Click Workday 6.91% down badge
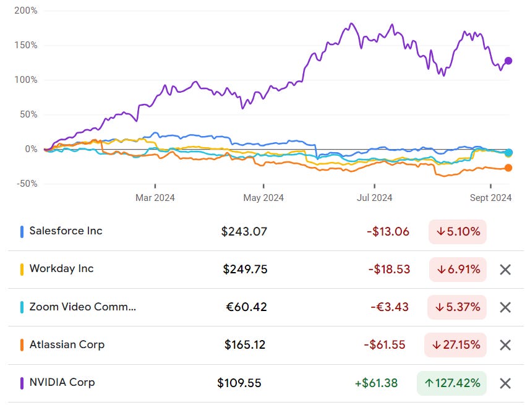Image resolution: width=530 pixels, height=405 pixels. [458, 270]
